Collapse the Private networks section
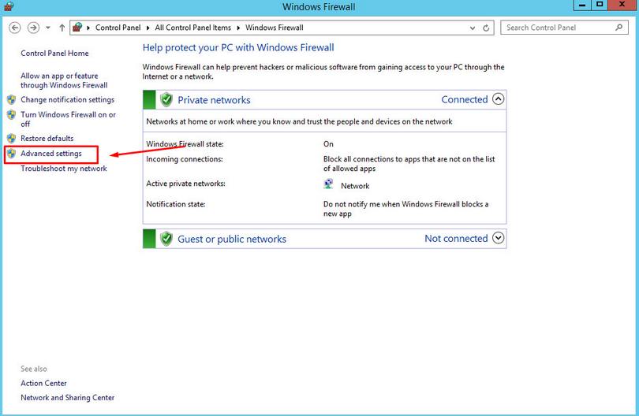The image size is (639, 416). pos(497,99)
